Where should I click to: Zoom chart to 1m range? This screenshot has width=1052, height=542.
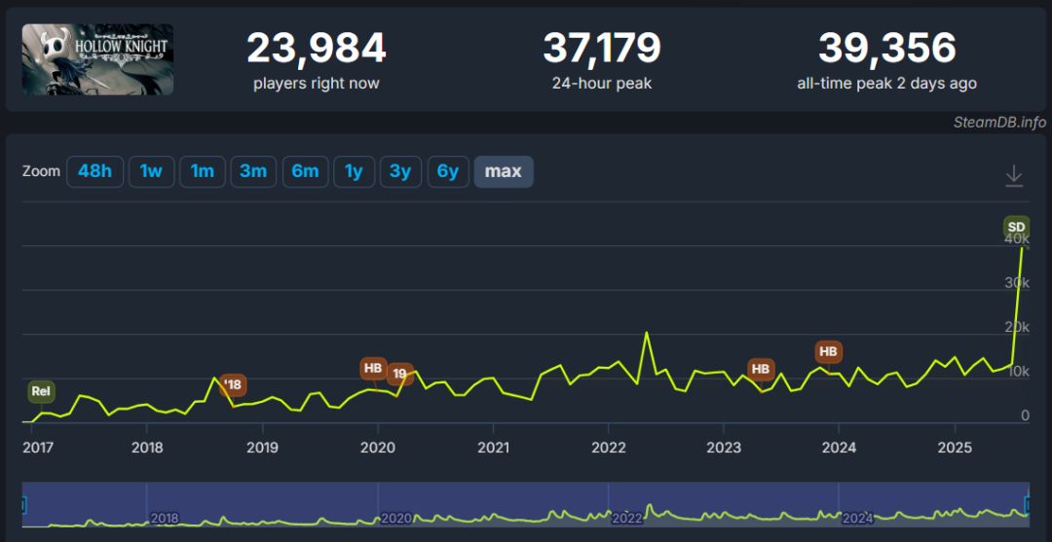(202, 171)
